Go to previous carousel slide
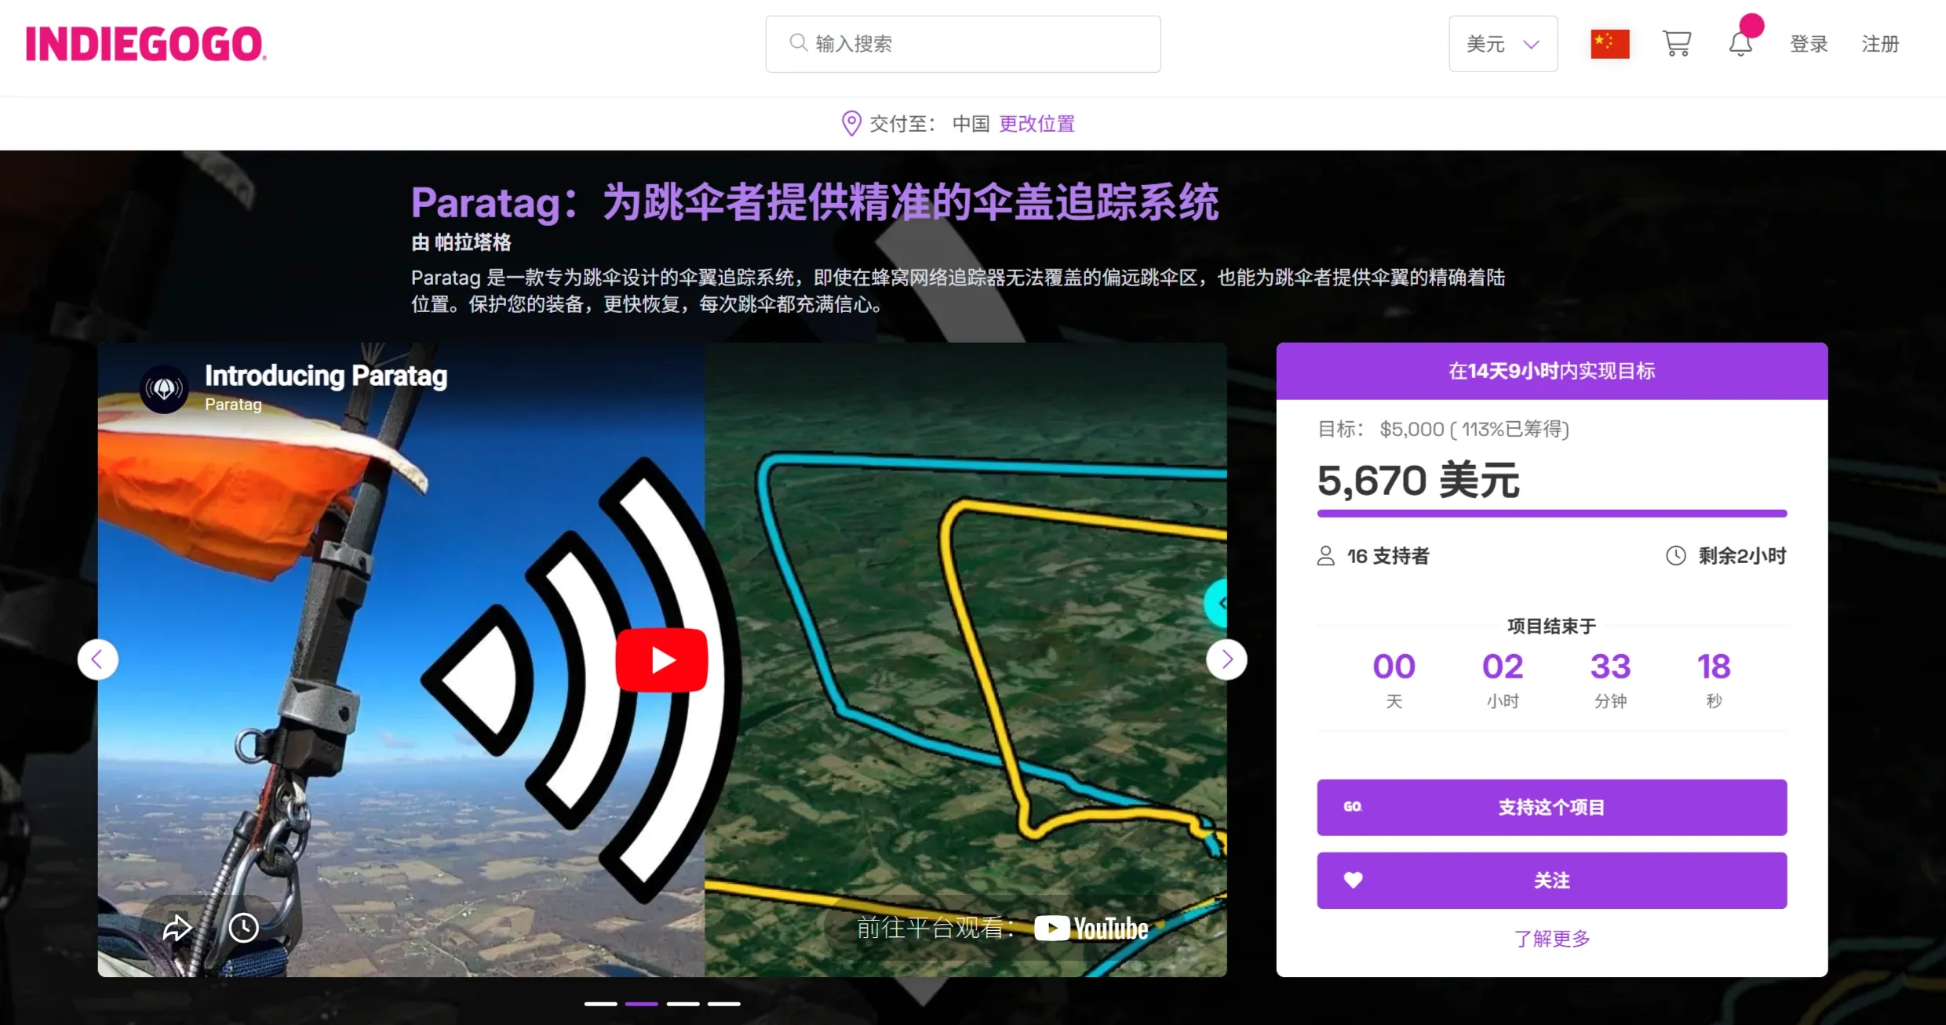Screen dimensions: 1946x1025 pyautogui.click(x=98, y=660)
